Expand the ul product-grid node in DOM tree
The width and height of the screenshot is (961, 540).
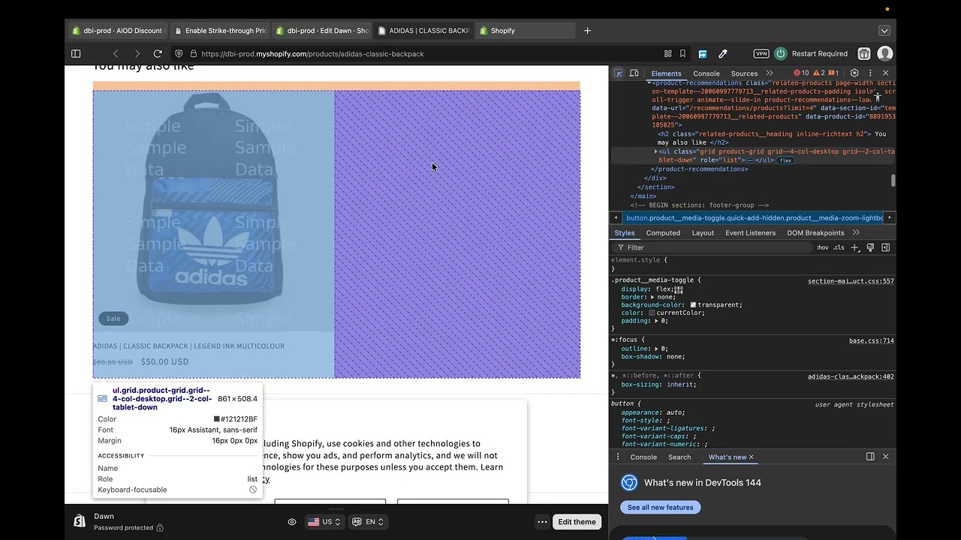click(656, 151)
